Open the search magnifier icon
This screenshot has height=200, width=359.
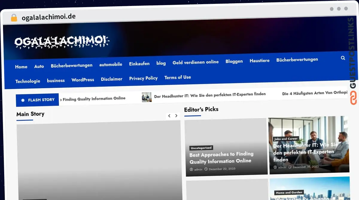(343, 58)
